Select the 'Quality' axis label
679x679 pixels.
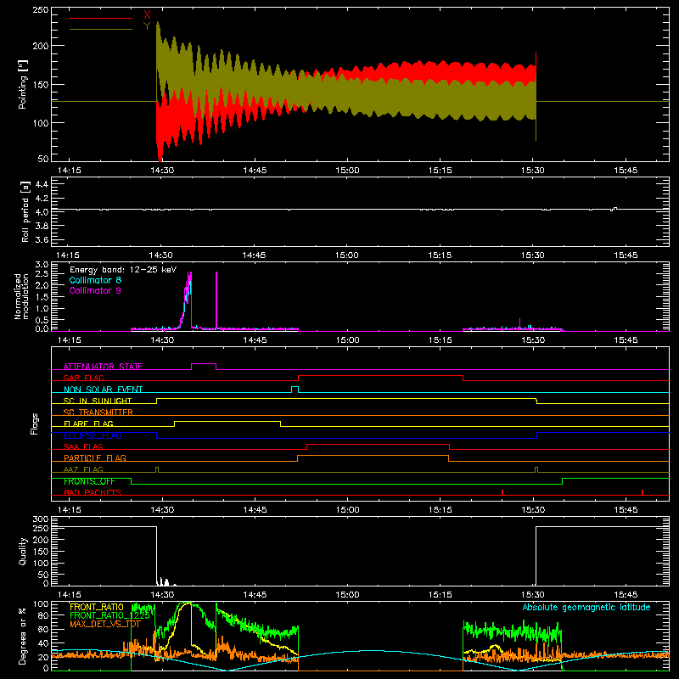click(23, 551)
